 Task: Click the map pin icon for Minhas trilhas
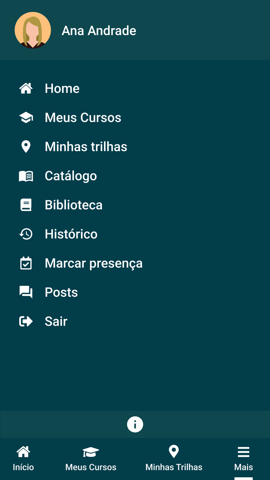point(26,146)
